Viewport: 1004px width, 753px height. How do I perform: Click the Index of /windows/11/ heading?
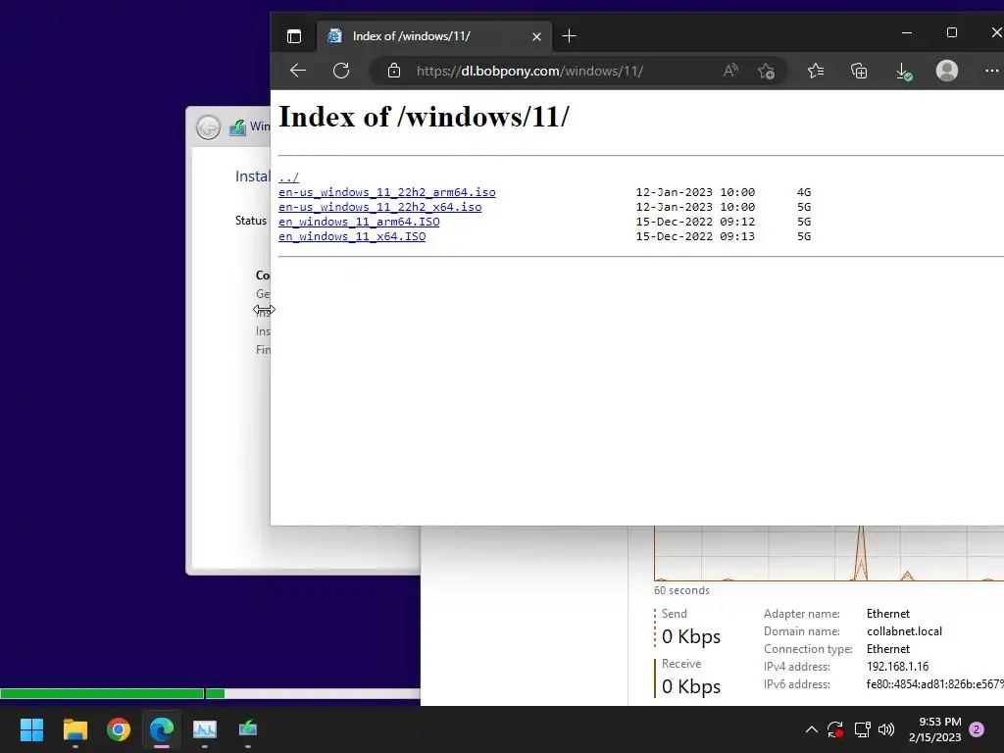[x=424, y=118]
